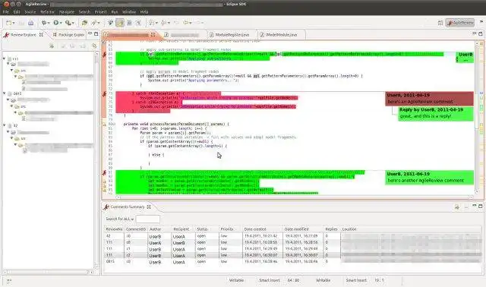The height and width of the screenshot is (287, 486).
Task: Select the red 'here's an AgileReview comment' box
Action: click(x=429, y=99)
